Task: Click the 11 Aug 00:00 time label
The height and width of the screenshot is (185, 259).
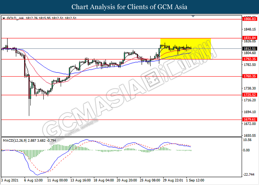Action: point(57,180)
